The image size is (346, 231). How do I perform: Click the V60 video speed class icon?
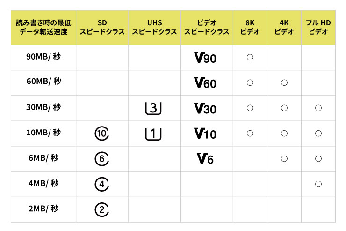pyautogui.click(x=205, y=83)
